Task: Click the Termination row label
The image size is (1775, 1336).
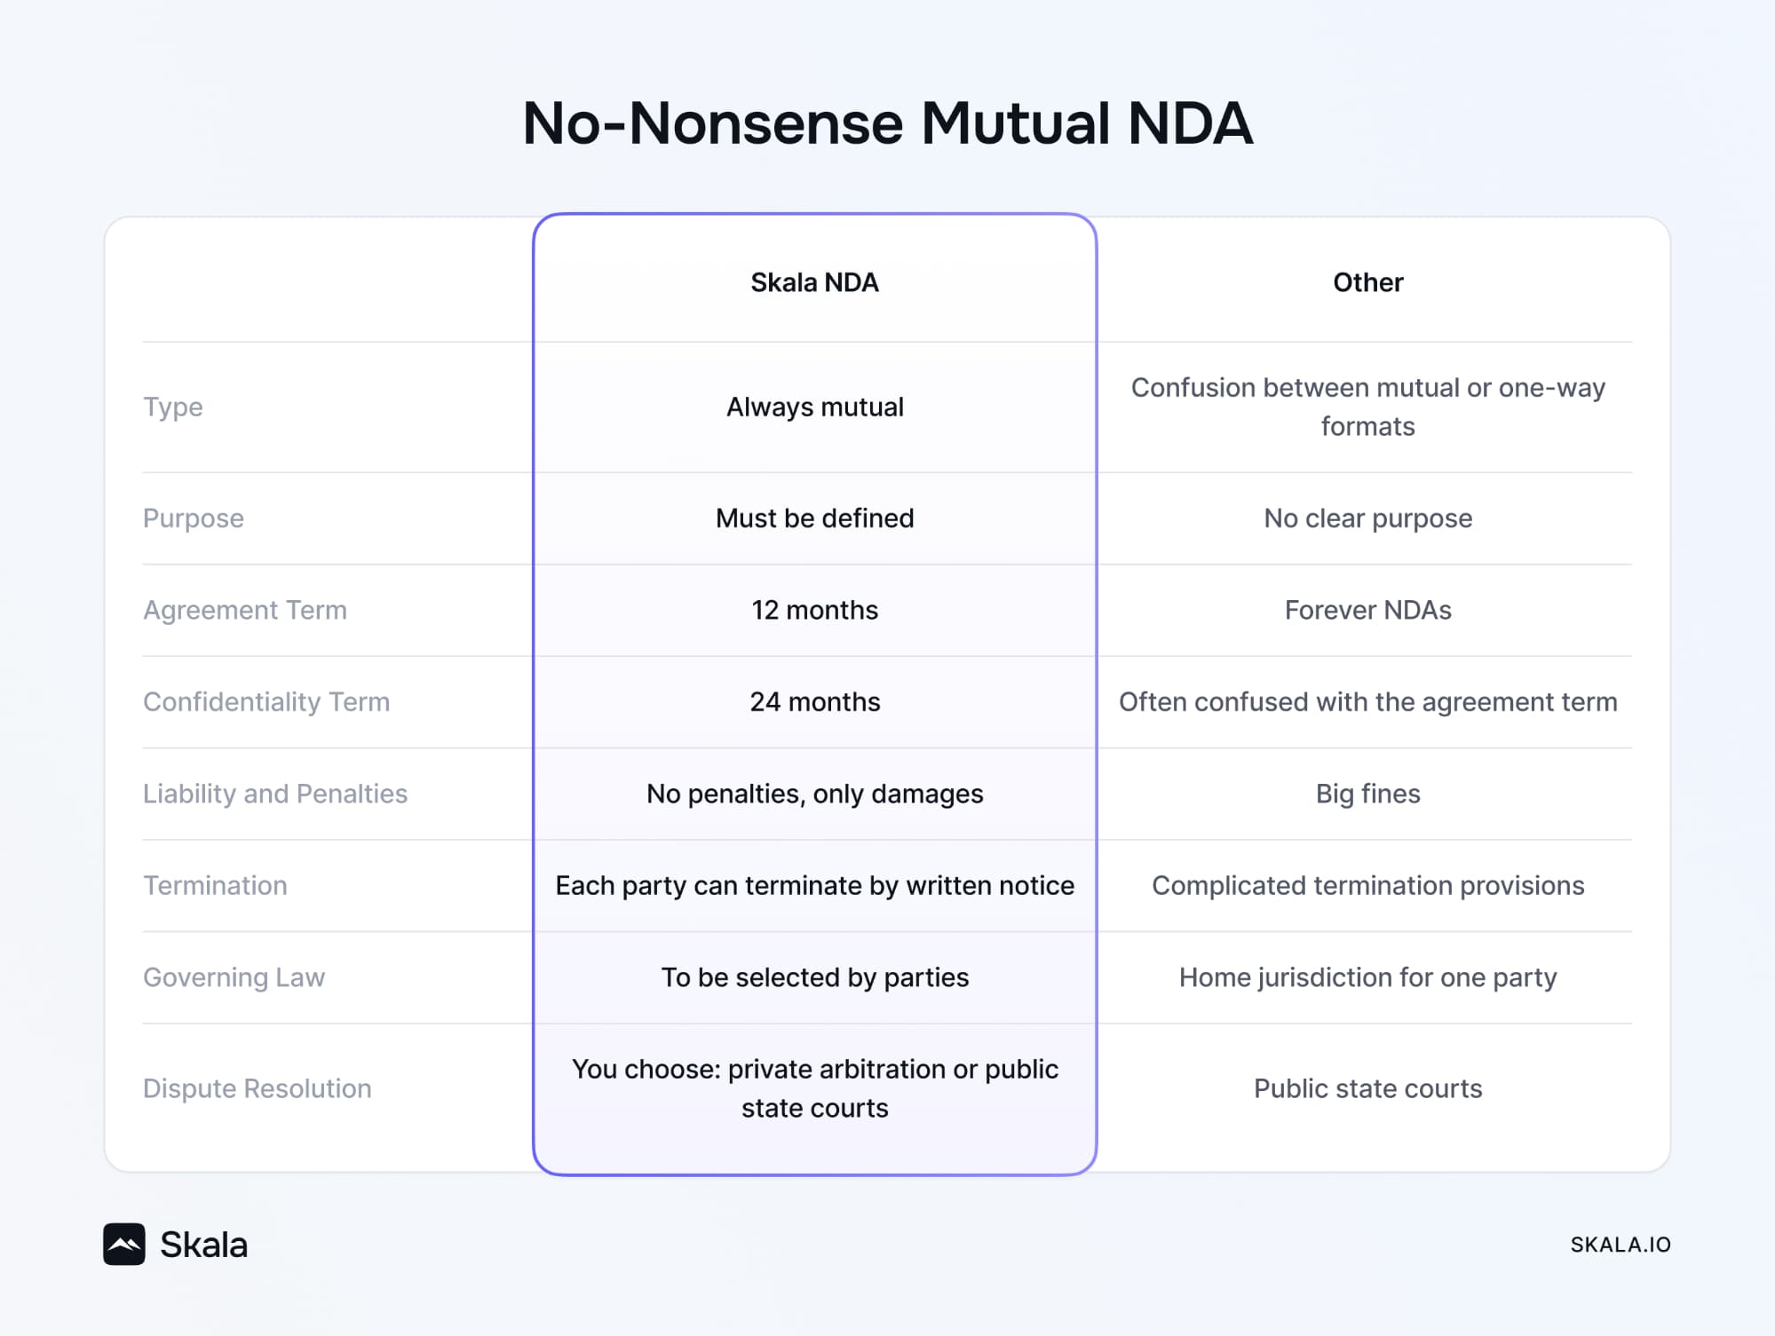Action: pyautogui.click(x=216, y=885)
